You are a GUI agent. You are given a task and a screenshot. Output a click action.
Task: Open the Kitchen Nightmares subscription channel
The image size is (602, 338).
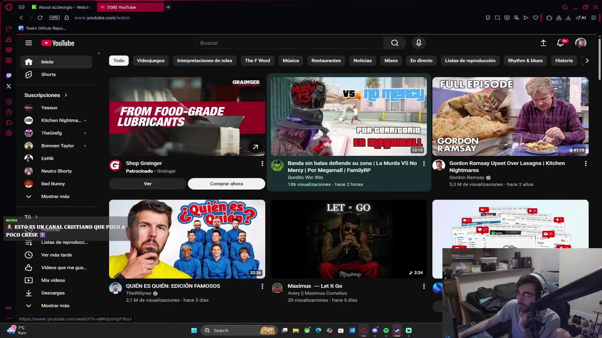pos(56,120)
